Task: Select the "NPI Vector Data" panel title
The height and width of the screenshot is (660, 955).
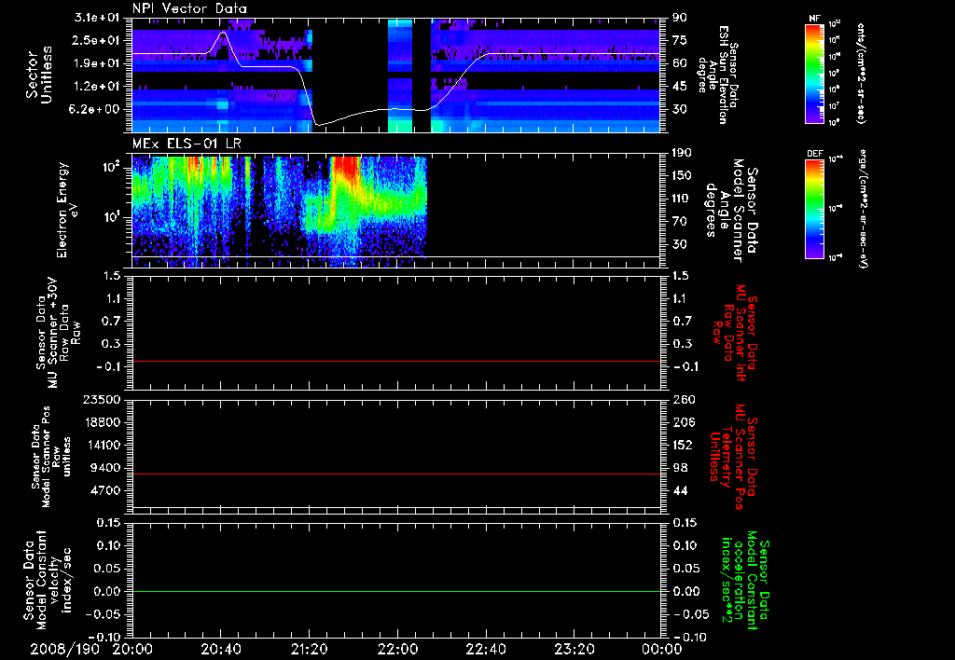Action: click(189, 8)
